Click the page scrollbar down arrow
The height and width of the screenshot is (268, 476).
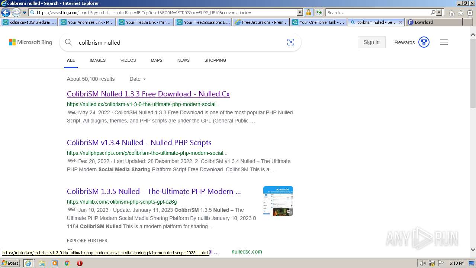pos(473,250)
